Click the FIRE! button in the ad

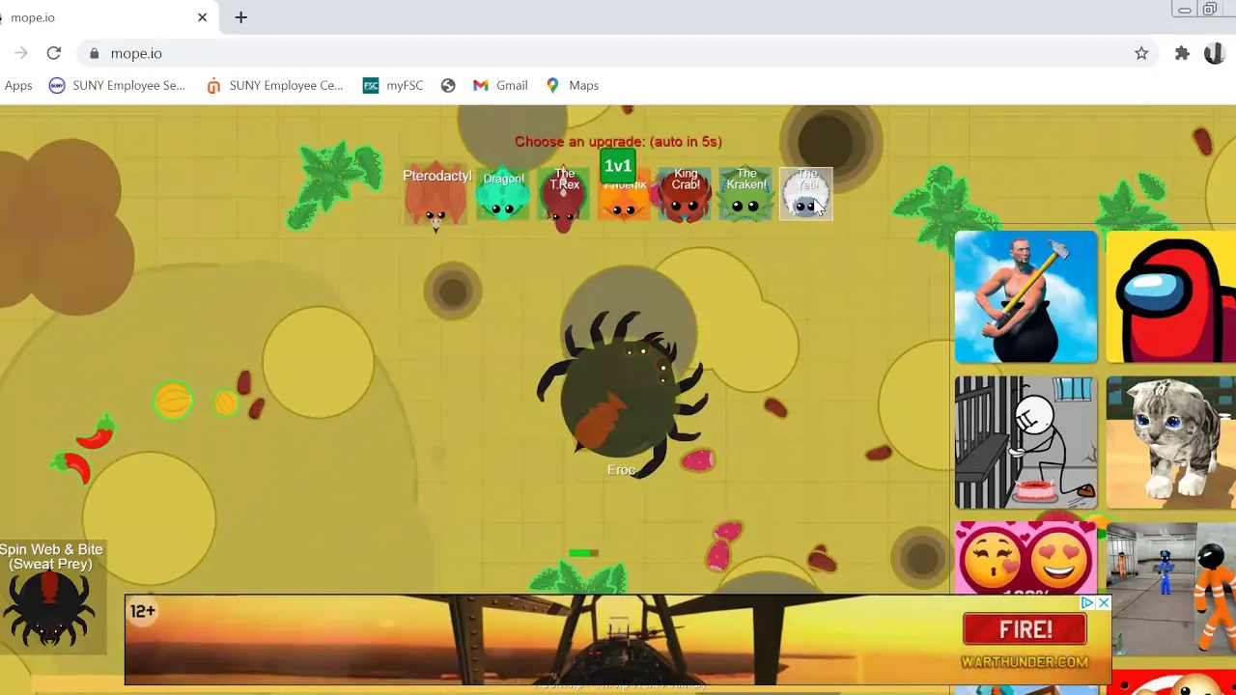click(x=1025, y=630)
